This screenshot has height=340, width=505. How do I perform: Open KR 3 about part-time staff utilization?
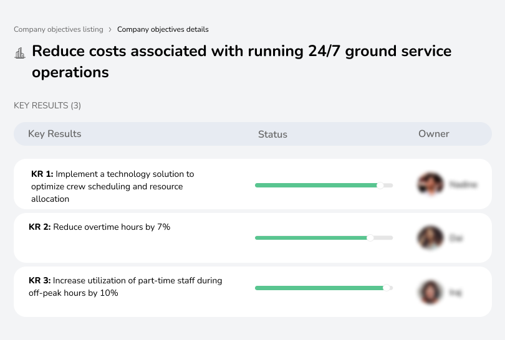click(125, 286)
